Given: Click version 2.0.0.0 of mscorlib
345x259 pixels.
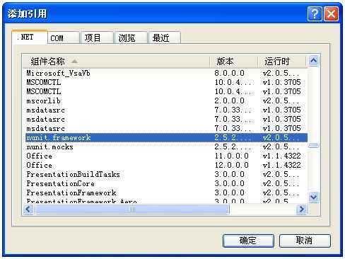Looking at the screenshot, I should 229,101.
